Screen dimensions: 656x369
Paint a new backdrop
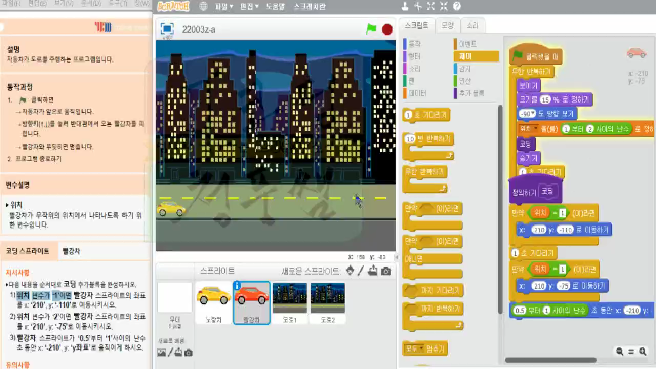(171, 353)
